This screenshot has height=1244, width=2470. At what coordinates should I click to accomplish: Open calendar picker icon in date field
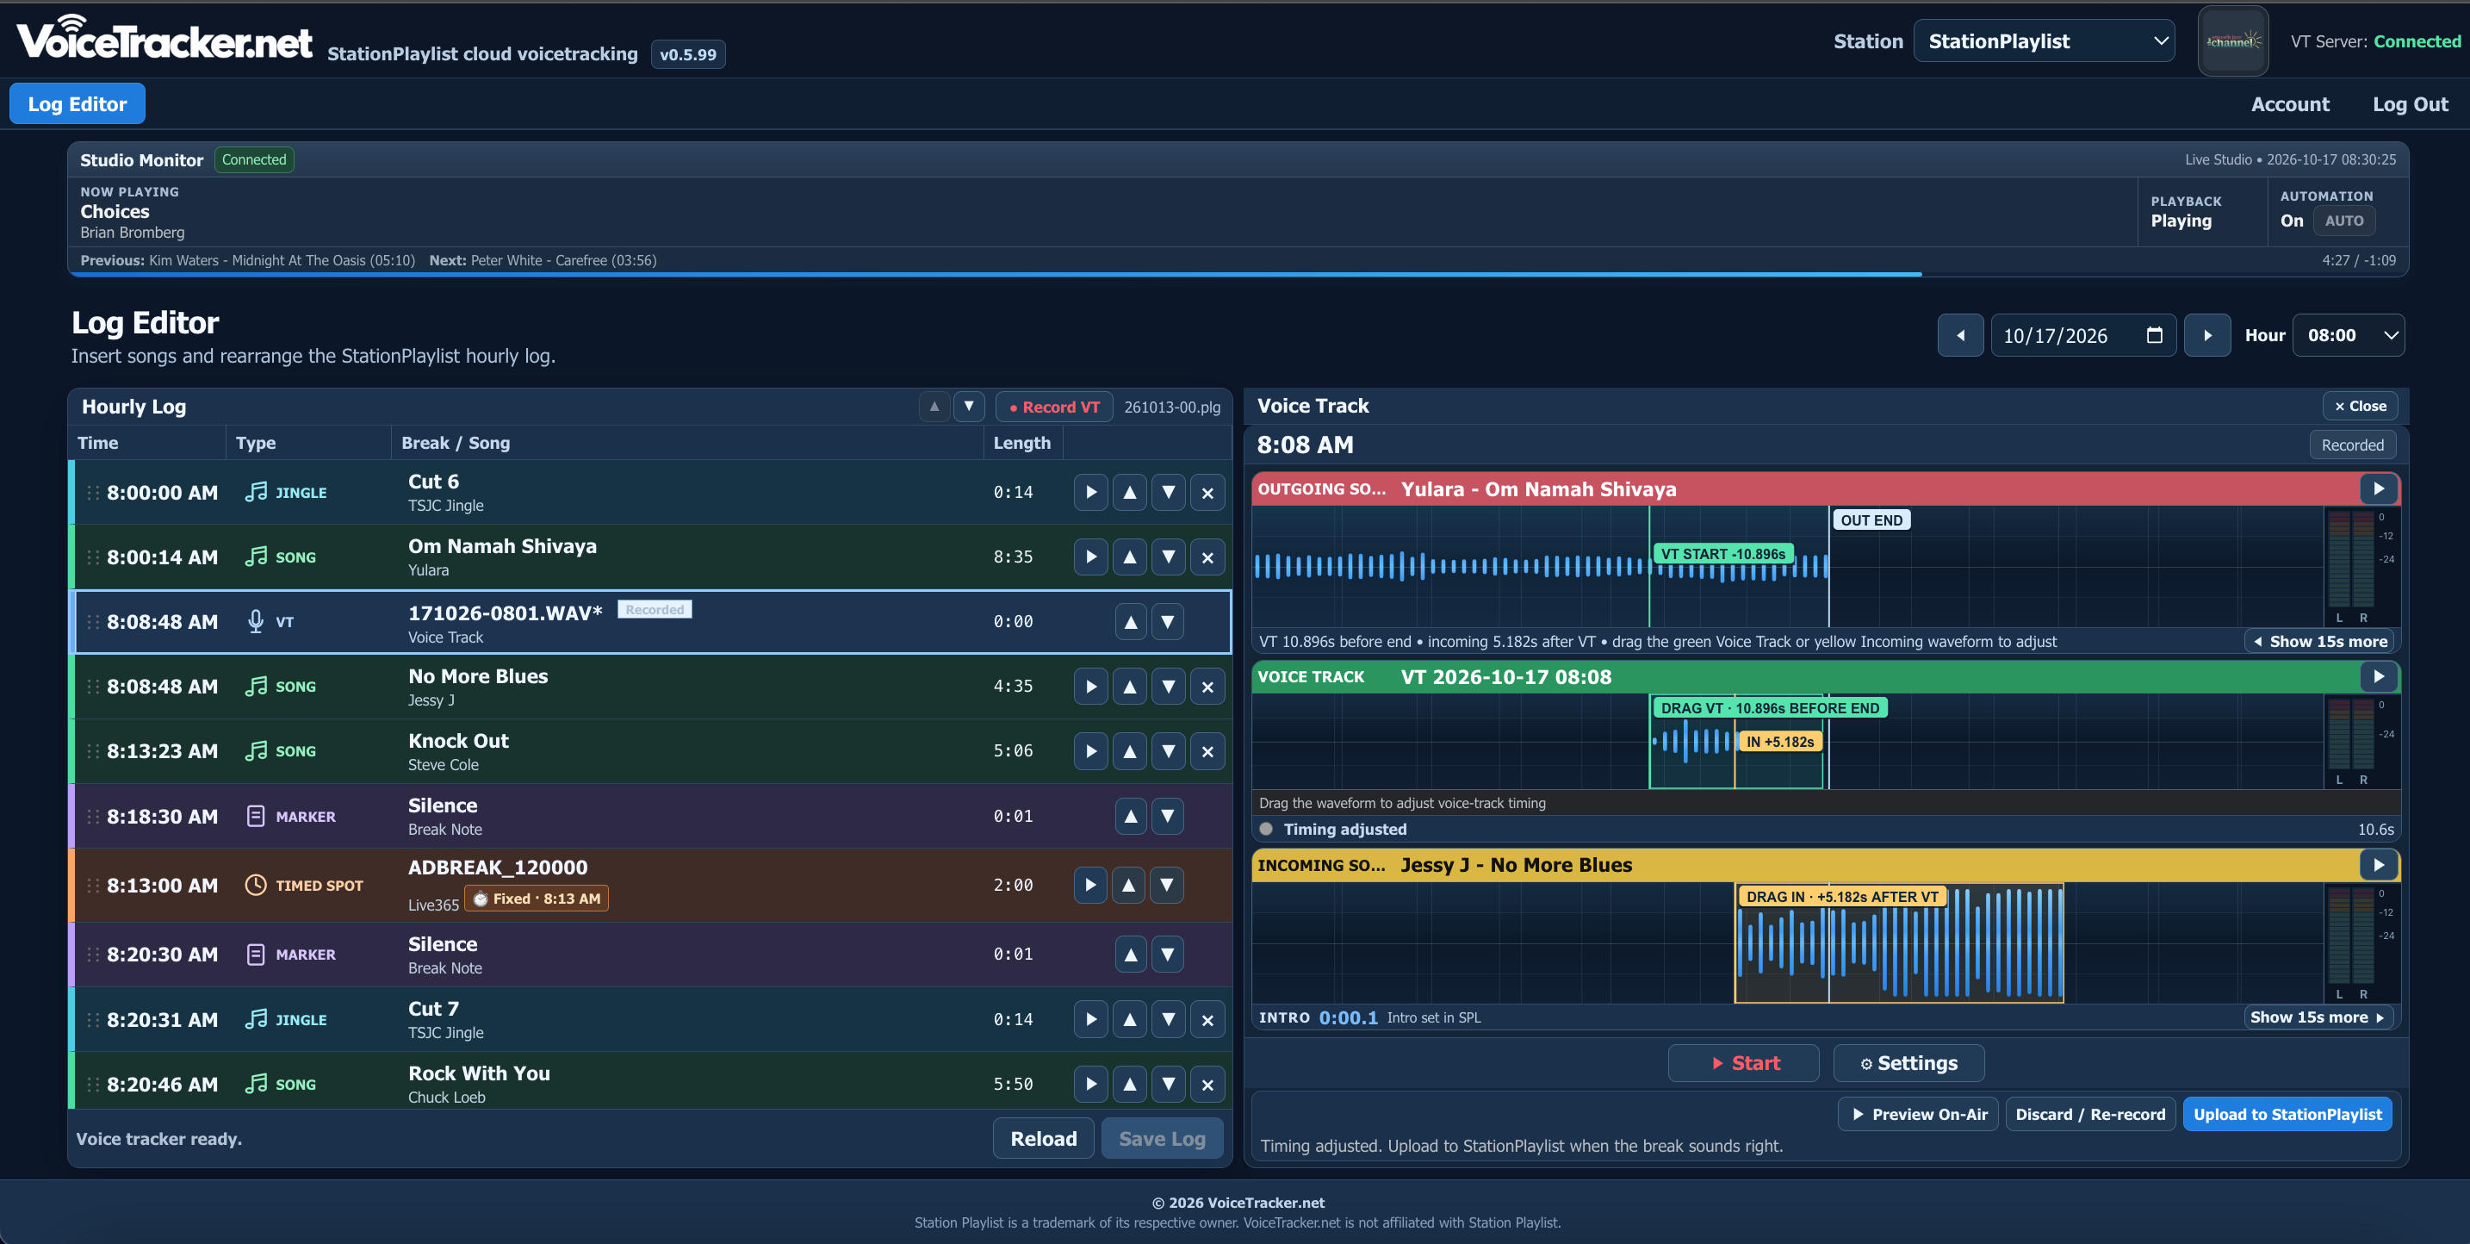coord(2154,335)
